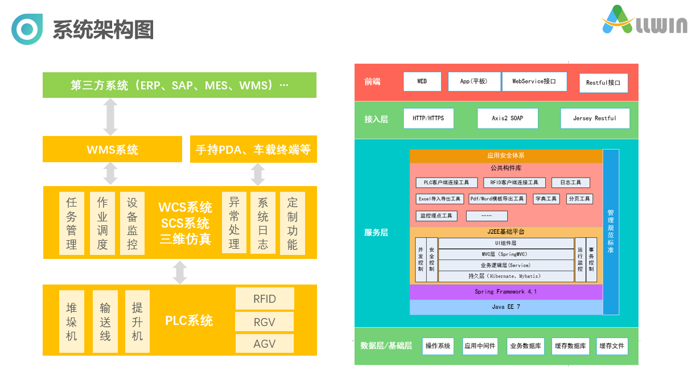691x375 pixels.
Task: Select the 业务数据库 box
Action: click(525, 346)
